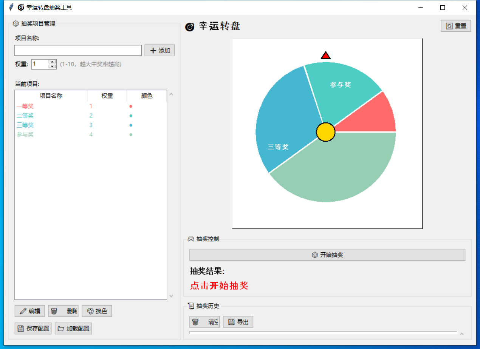Click the green color dot for 参与奖

pyautogui.click(x=131, y=134)
